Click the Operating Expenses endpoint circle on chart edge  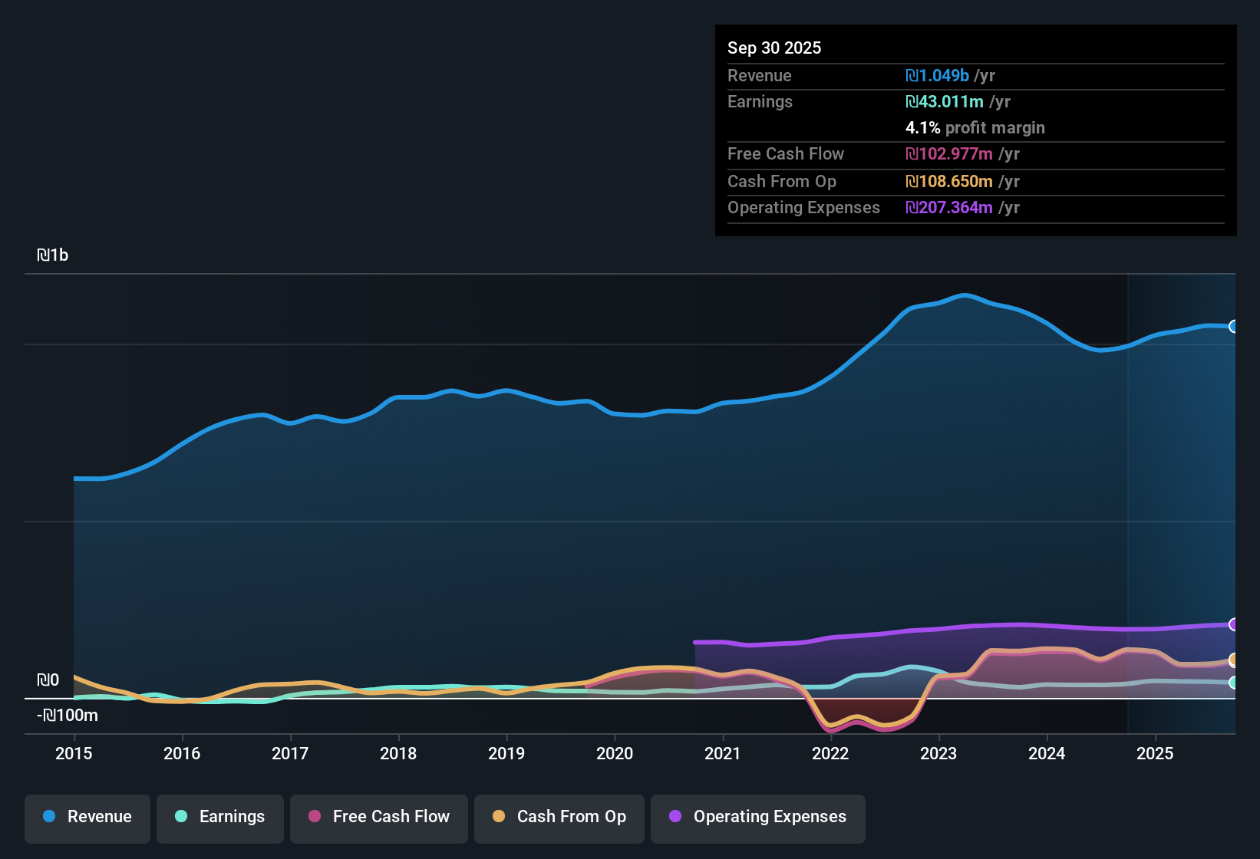click(x=1234, y=624)
